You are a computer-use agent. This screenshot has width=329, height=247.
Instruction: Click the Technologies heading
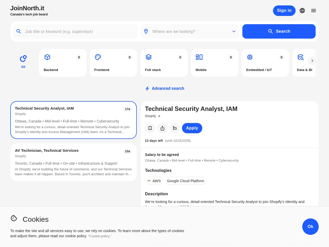pyautogui.click(x=158, y=170)
